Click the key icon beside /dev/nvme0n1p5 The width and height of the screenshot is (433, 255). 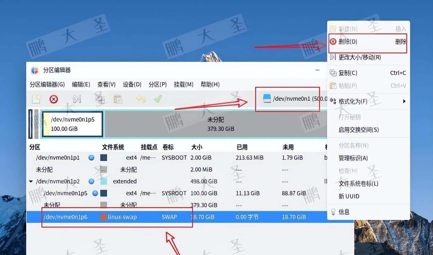coord(95,193)
